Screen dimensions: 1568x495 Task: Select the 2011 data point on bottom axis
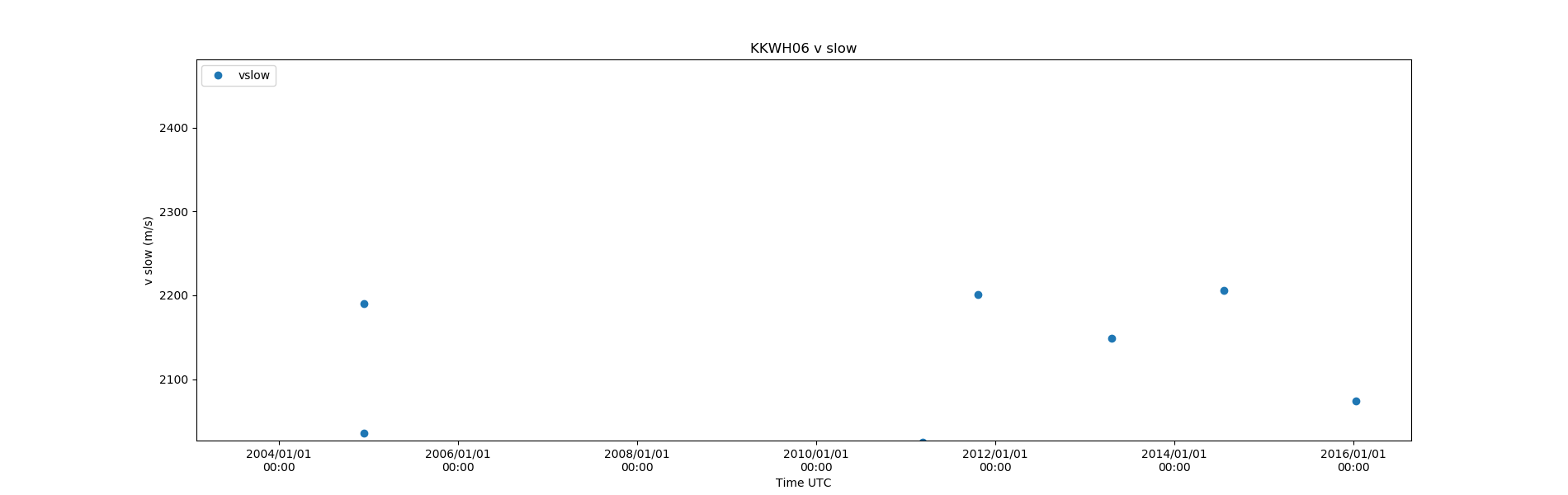click(923, 441)
